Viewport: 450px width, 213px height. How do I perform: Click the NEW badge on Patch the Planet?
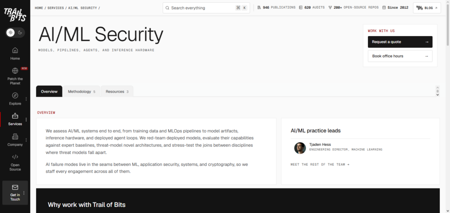point(24,69)
